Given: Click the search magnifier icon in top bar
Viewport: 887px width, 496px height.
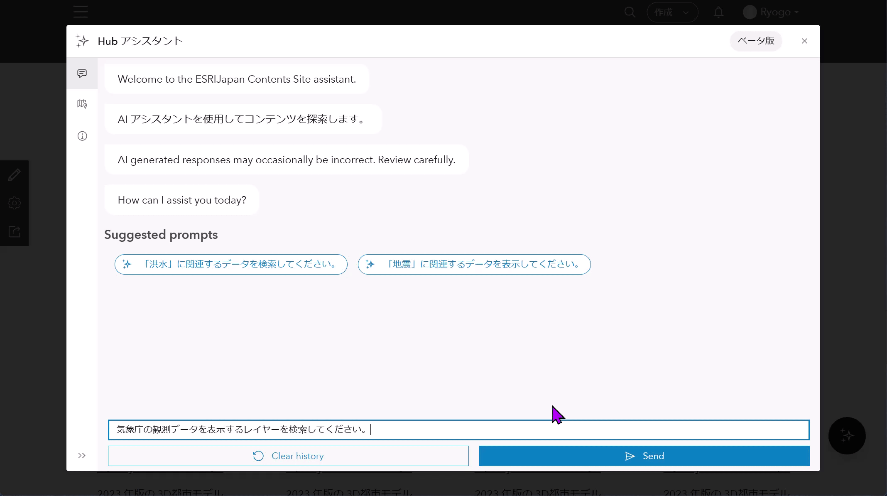Looking at the screenshot, I should [630, 12].
